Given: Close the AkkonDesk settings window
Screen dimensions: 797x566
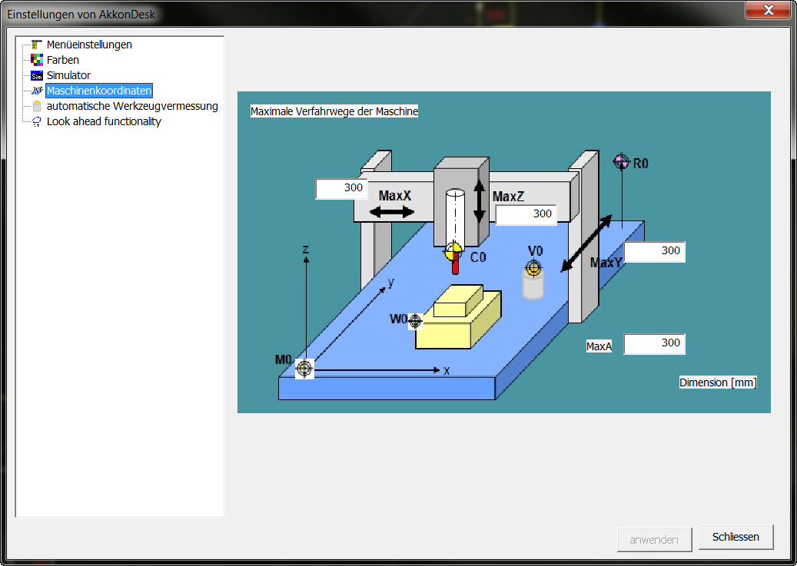Looking at the screenshot, I should (769, 10).
